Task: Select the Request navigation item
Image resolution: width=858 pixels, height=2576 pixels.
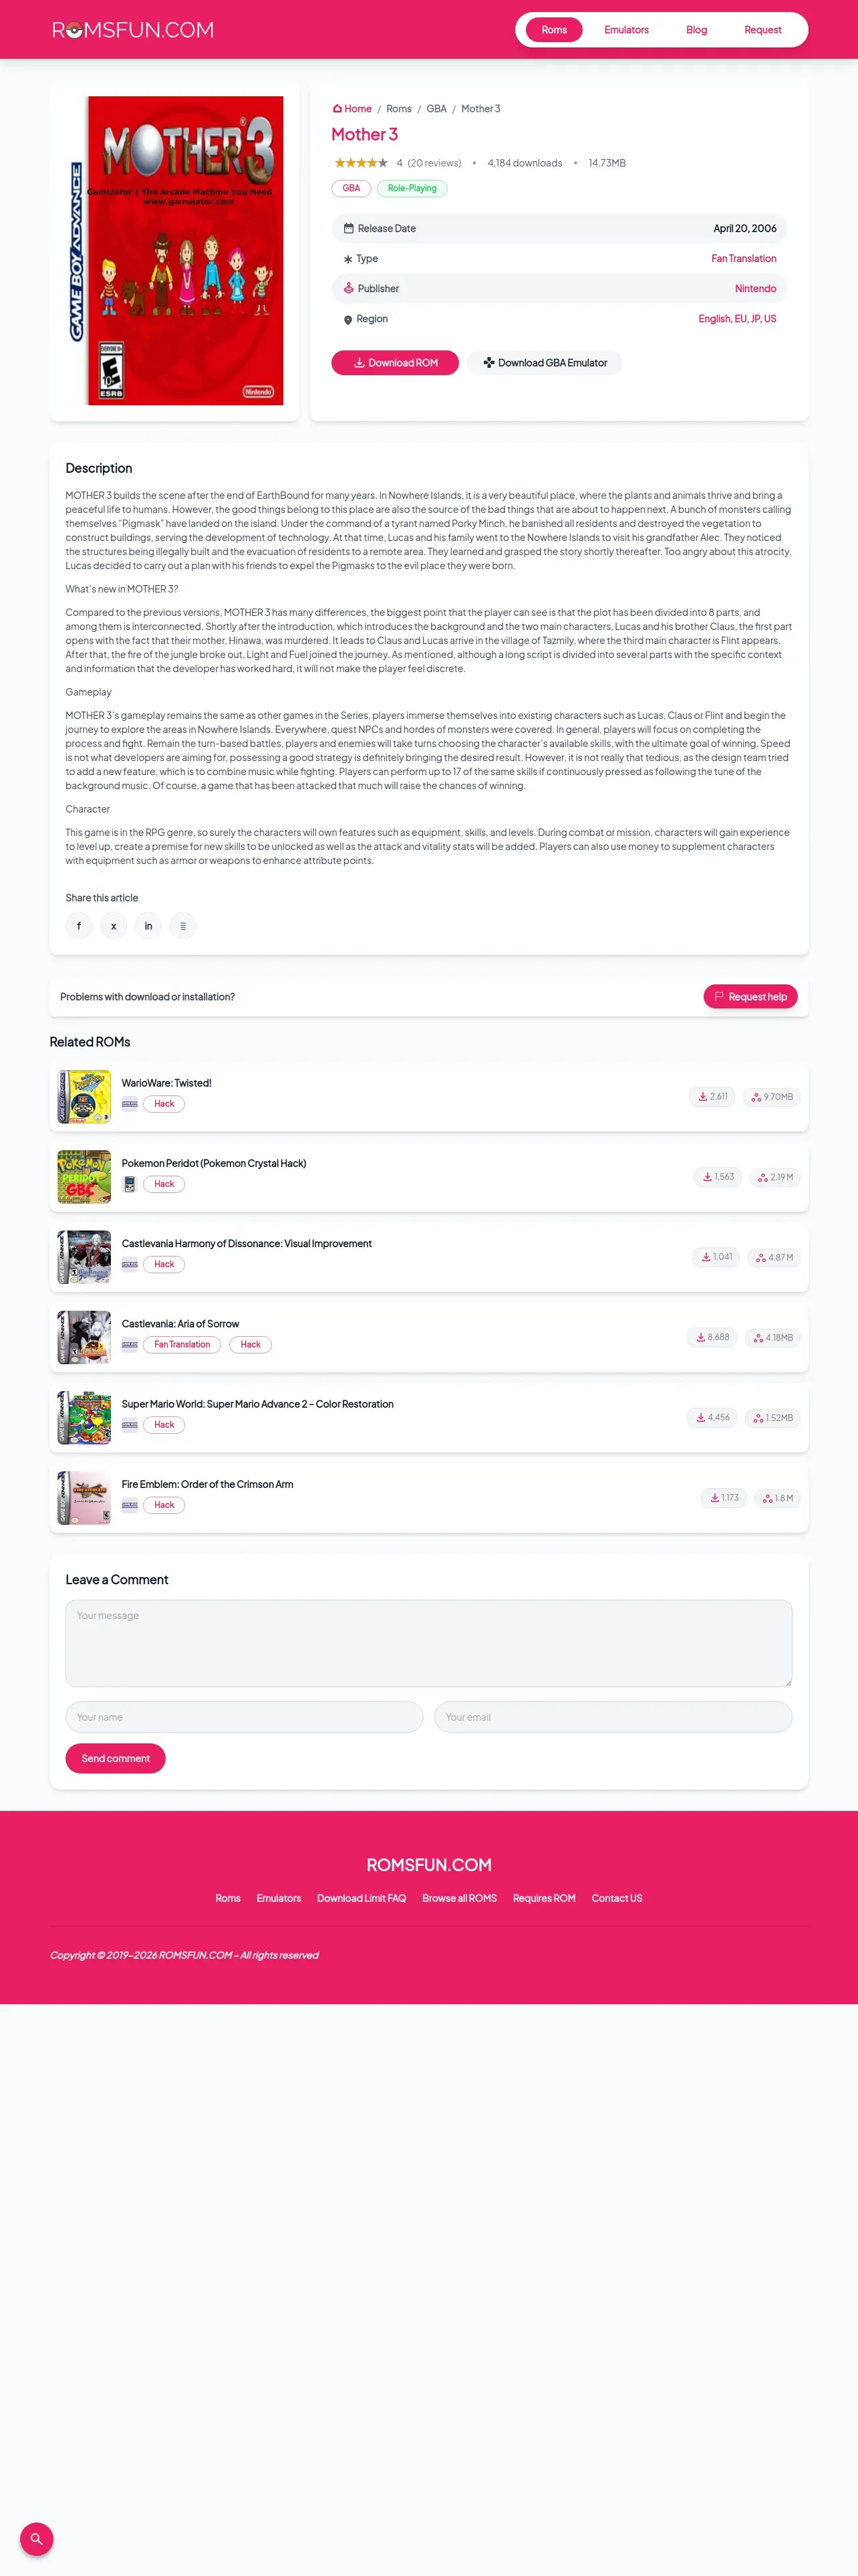Action: (762, 30)
